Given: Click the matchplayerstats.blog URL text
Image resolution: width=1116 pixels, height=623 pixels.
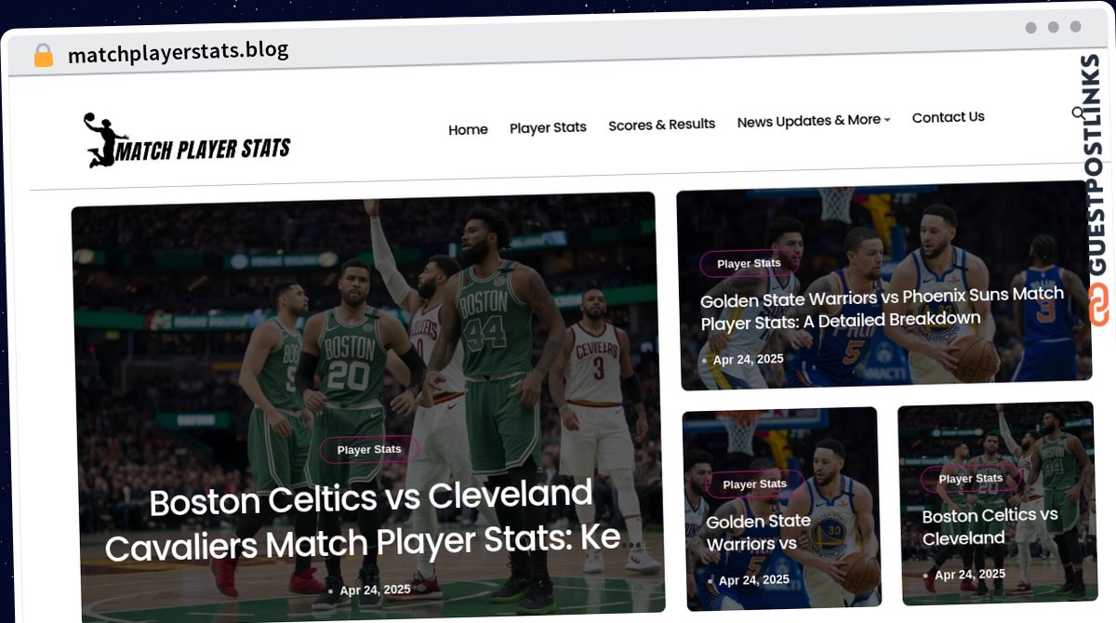Looking at the screenshot, I should pyautogui.click(x=179, y=52).
